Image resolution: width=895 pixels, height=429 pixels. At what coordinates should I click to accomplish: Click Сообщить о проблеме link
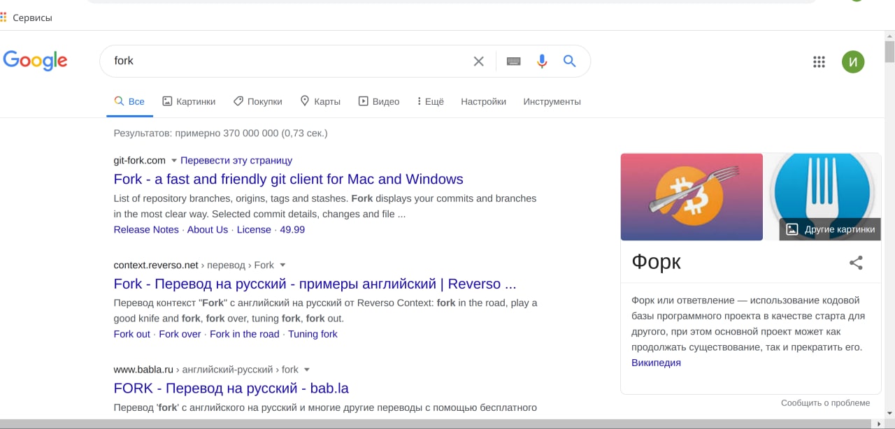825,402
